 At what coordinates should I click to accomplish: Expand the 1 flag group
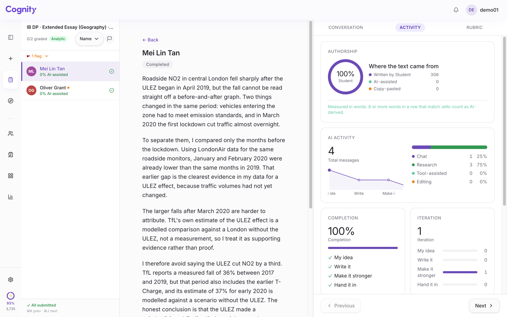click(38, 56)
